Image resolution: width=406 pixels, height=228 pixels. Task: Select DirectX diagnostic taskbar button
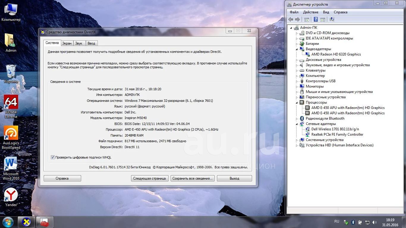26,222
